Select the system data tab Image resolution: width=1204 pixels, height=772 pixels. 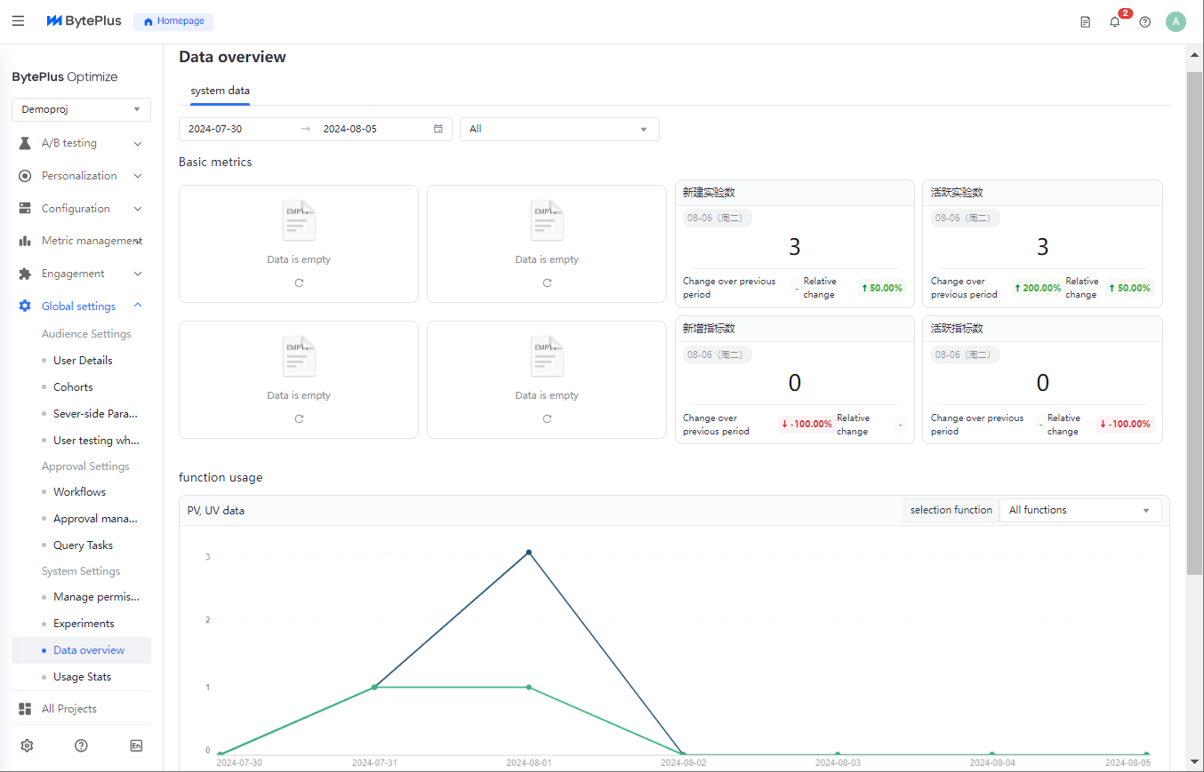click(x=220, y=91)
